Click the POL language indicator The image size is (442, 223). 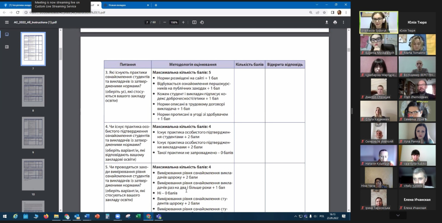coord(322,216)
